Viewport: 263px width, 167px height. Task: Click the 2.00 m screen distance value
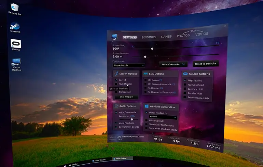click(117, 56)
